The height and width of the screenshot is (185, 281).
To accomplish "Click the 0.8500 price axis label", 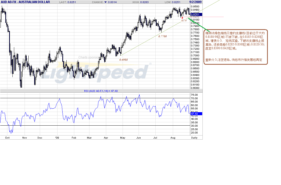I will coord(195,6).
